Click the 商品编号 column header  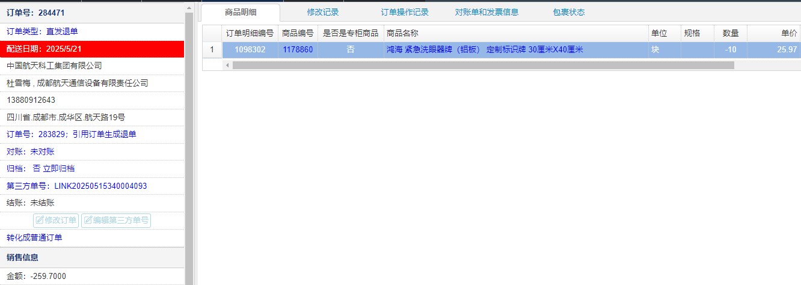click(298, 34)
